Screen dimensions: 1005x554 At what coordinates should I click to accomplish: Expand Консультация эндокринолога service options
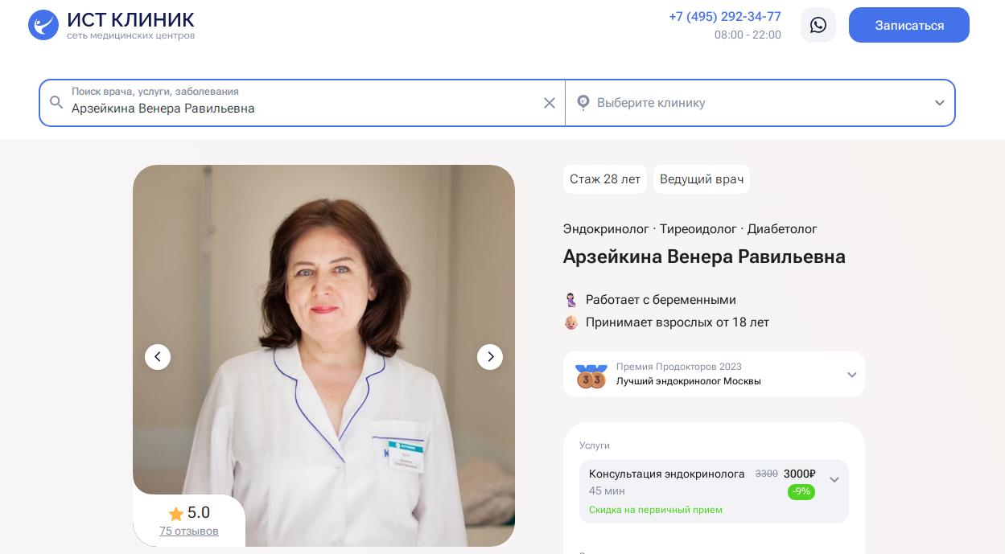pyautogui.click(x=834, y=480)
